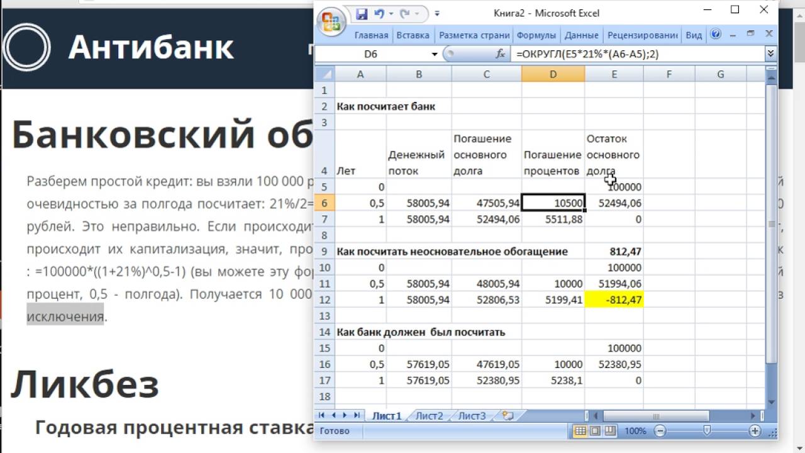This screenshot has height=453, width=805.
Task: Switch to the Формулы ribbon tab
Action: coord(536,35)
